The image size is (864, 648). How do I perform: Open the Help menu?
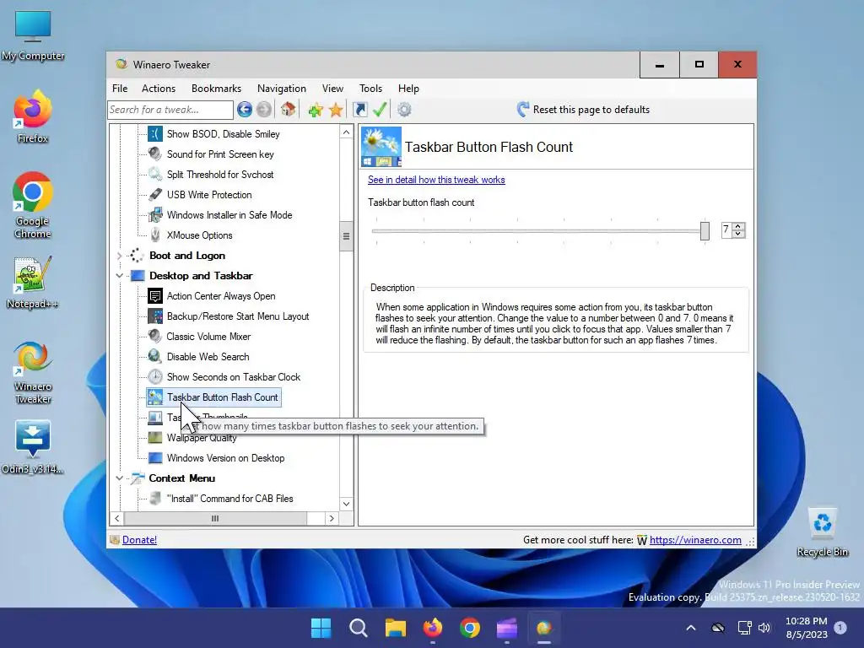tap(408, 89)
